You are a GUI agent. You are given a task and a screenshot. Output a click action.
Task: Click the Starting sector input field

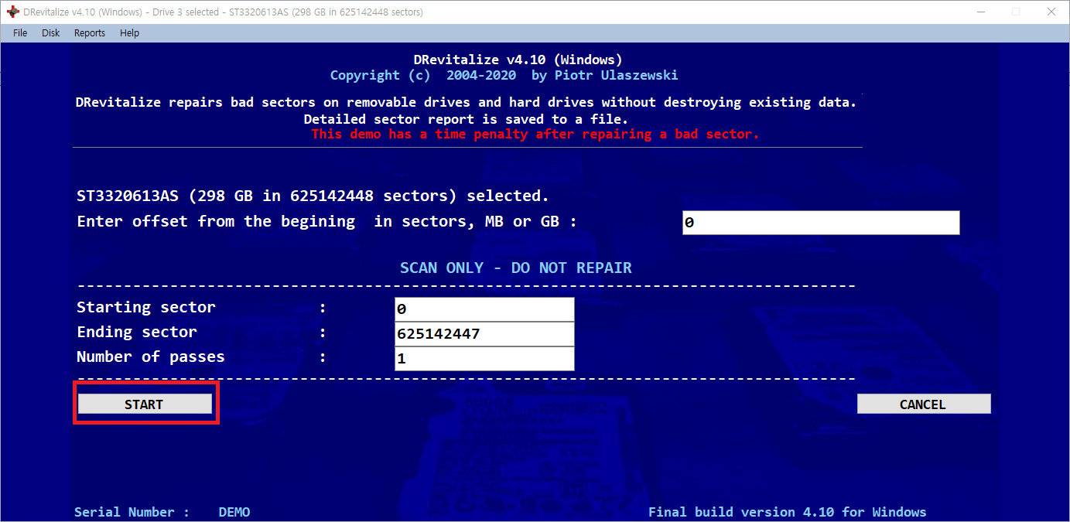click(x=484, y=309)
